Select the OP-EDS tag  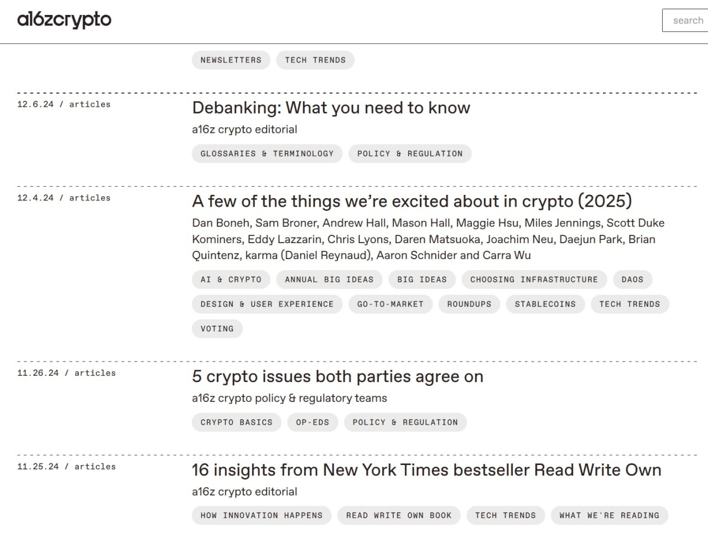tap(313, 422)
